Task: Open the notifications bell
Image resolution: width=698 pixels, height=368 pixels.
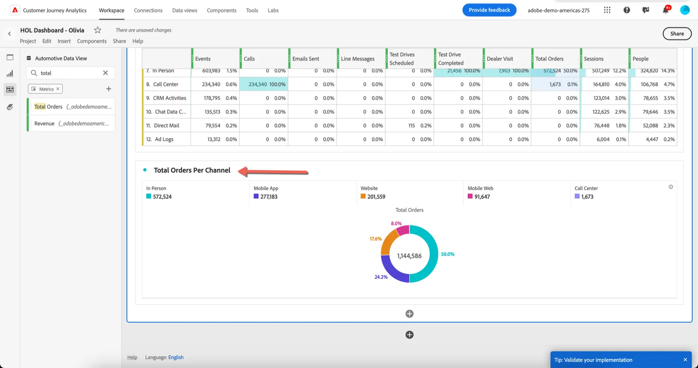Action: point(665,10)
